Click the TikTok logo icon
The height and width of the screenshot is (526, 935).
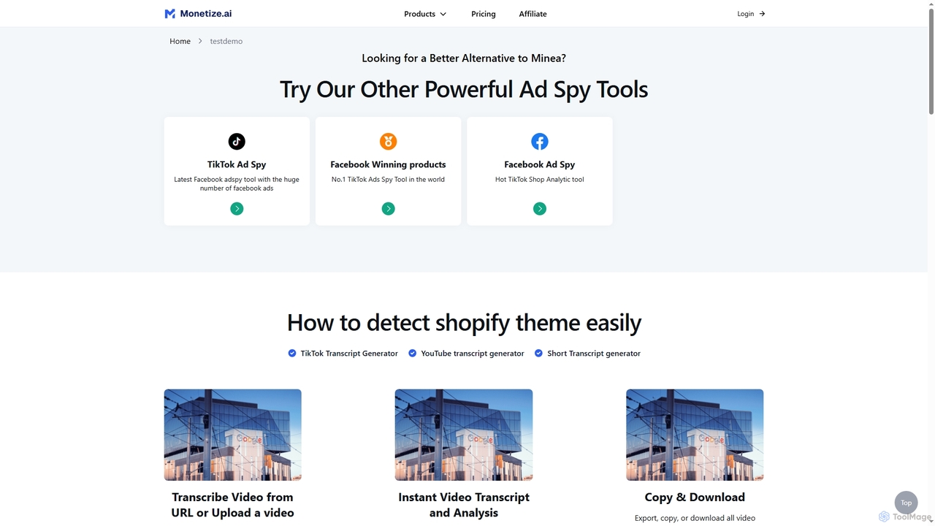[237, 141]
